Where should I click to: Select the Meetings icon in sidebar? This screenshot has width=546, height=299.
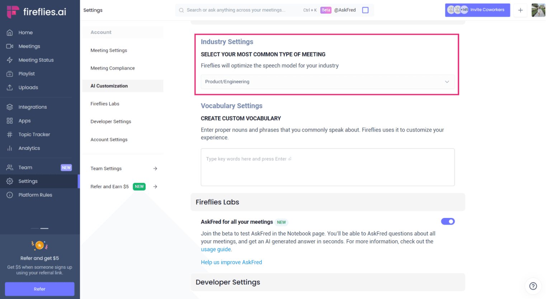pyautogui.click(x=29, y=46)
